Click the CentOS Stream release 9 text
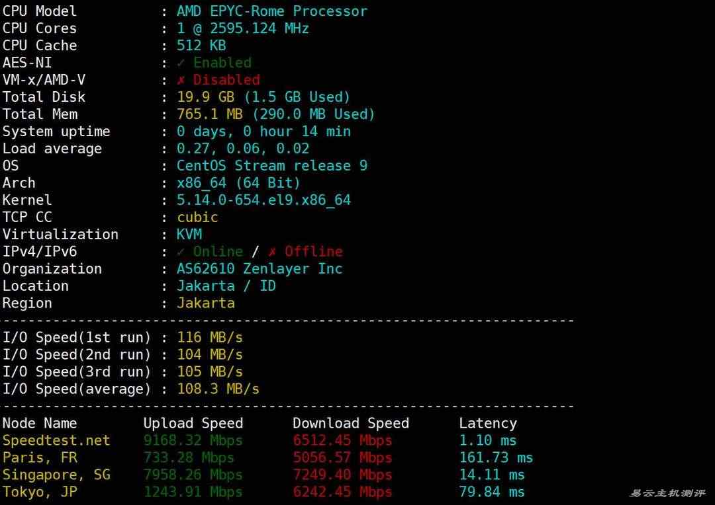 [x=271, y=166]
